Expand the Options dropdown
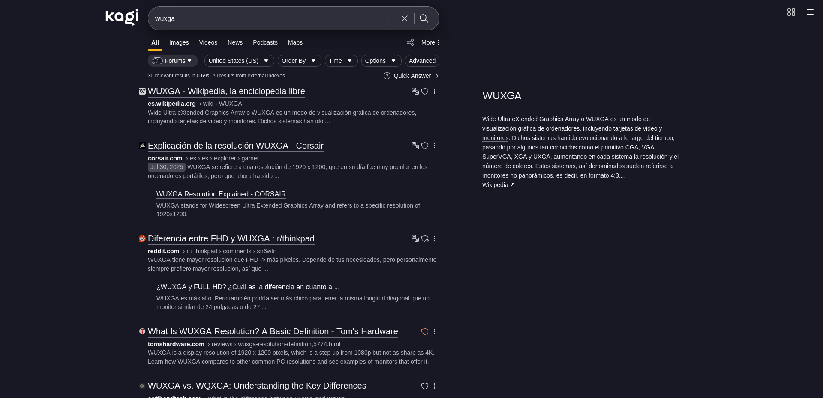This screenshot has height=398, width=823. 381,61
